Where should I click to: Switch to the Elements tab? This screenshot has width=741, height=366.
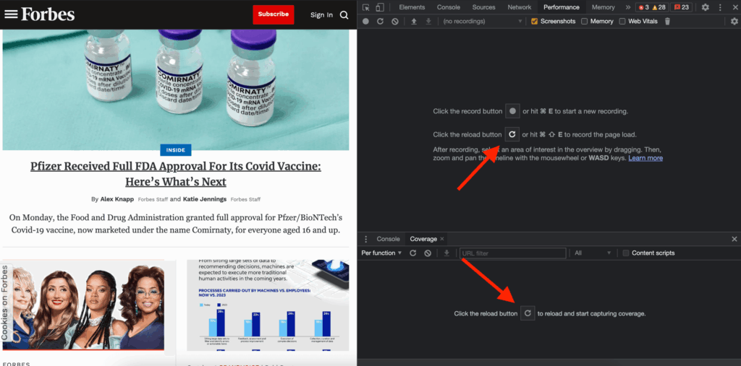click(x=412, y=7)
